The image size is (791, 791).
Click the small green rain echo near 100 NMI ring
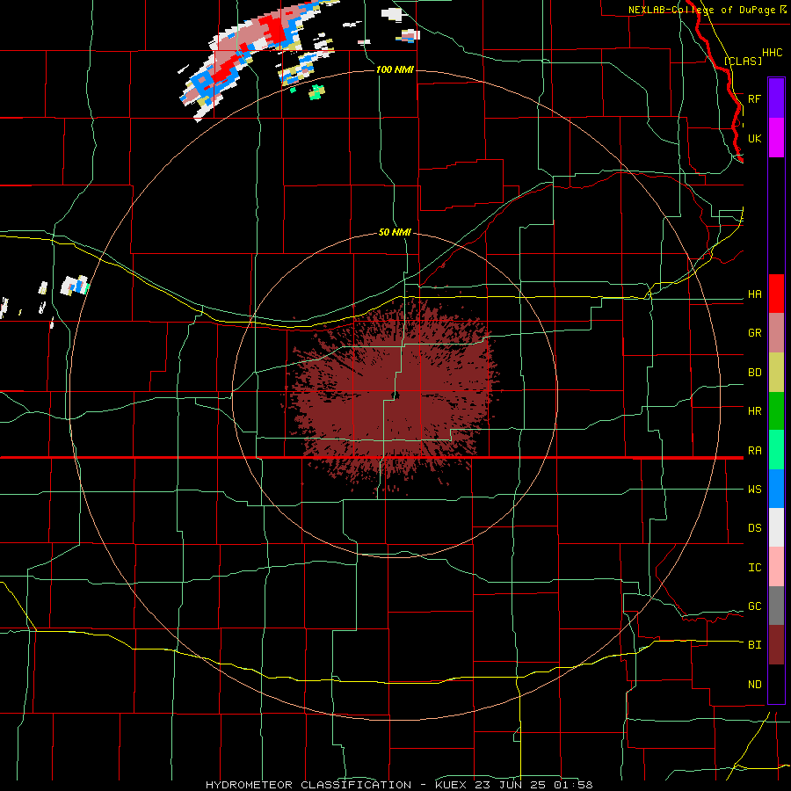(316, 91)
